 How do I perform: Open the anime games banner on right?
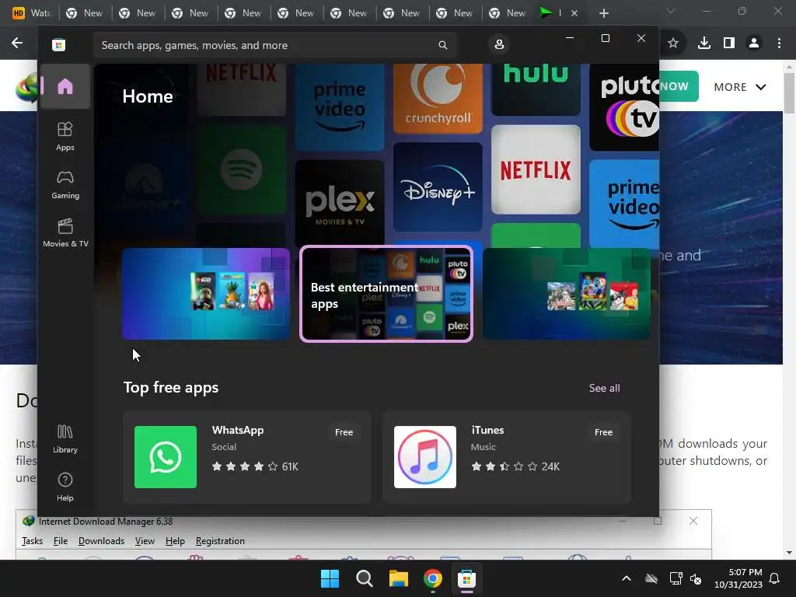[x=566, y=294]
